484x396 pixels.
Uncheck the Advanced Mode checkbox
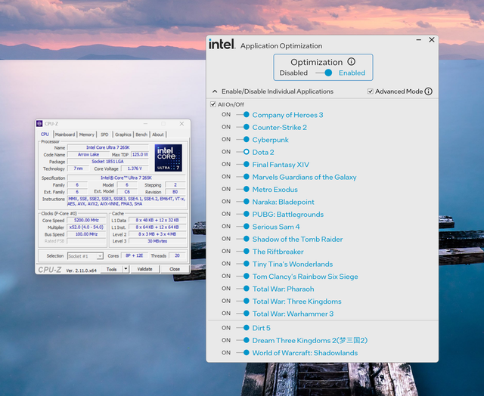pos(371,91)
